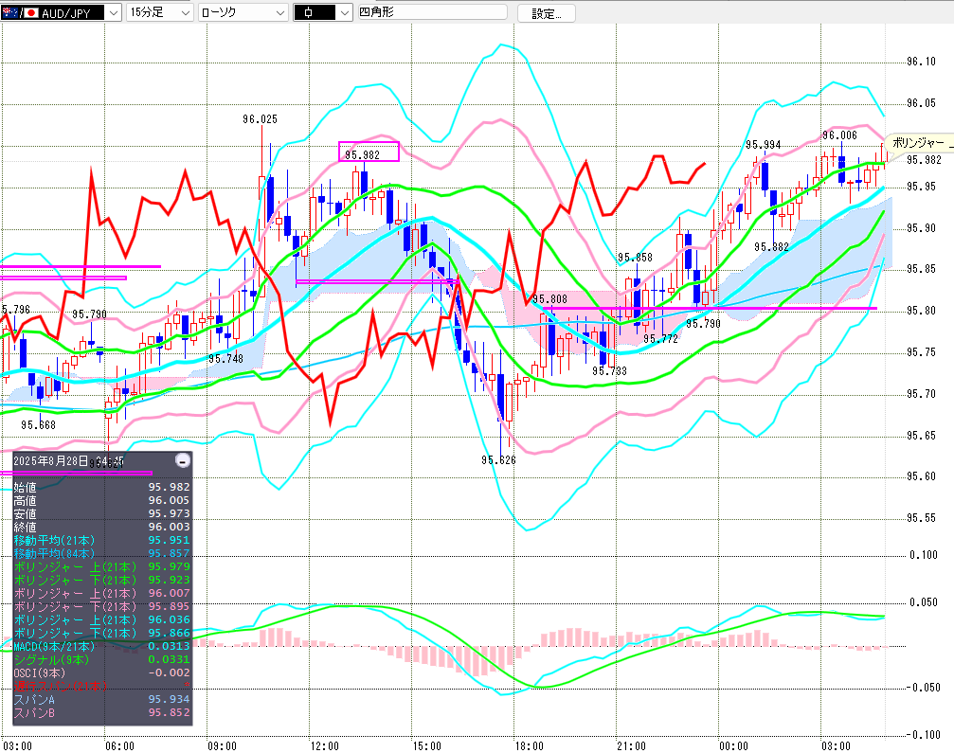Click the 始値 row in info panel
The height and width of the screenshot is (753, 954).
(101, 487)
